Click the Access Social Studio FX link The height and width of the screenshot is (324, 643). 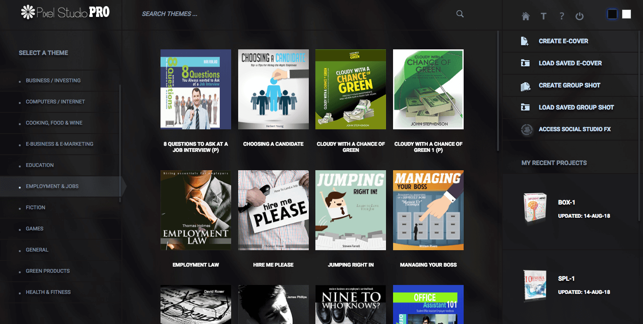point(575,129)
